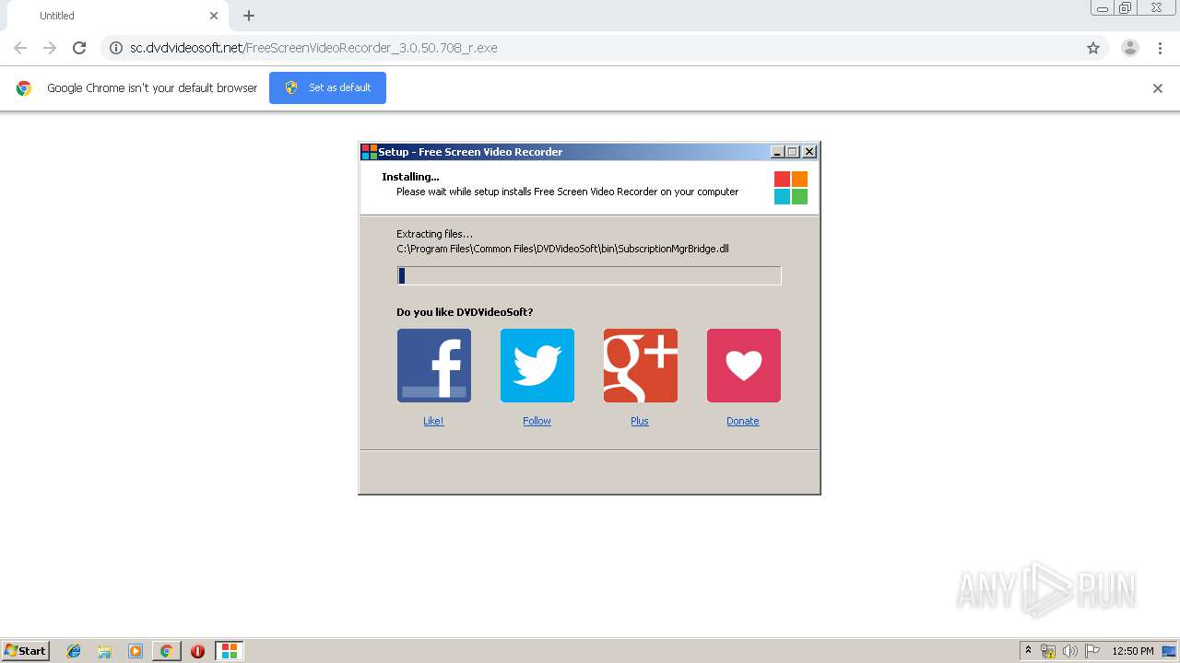Screen dimensions: 1180x663
Task: Open Opera browser from taskbar
Action: [197, 651]
